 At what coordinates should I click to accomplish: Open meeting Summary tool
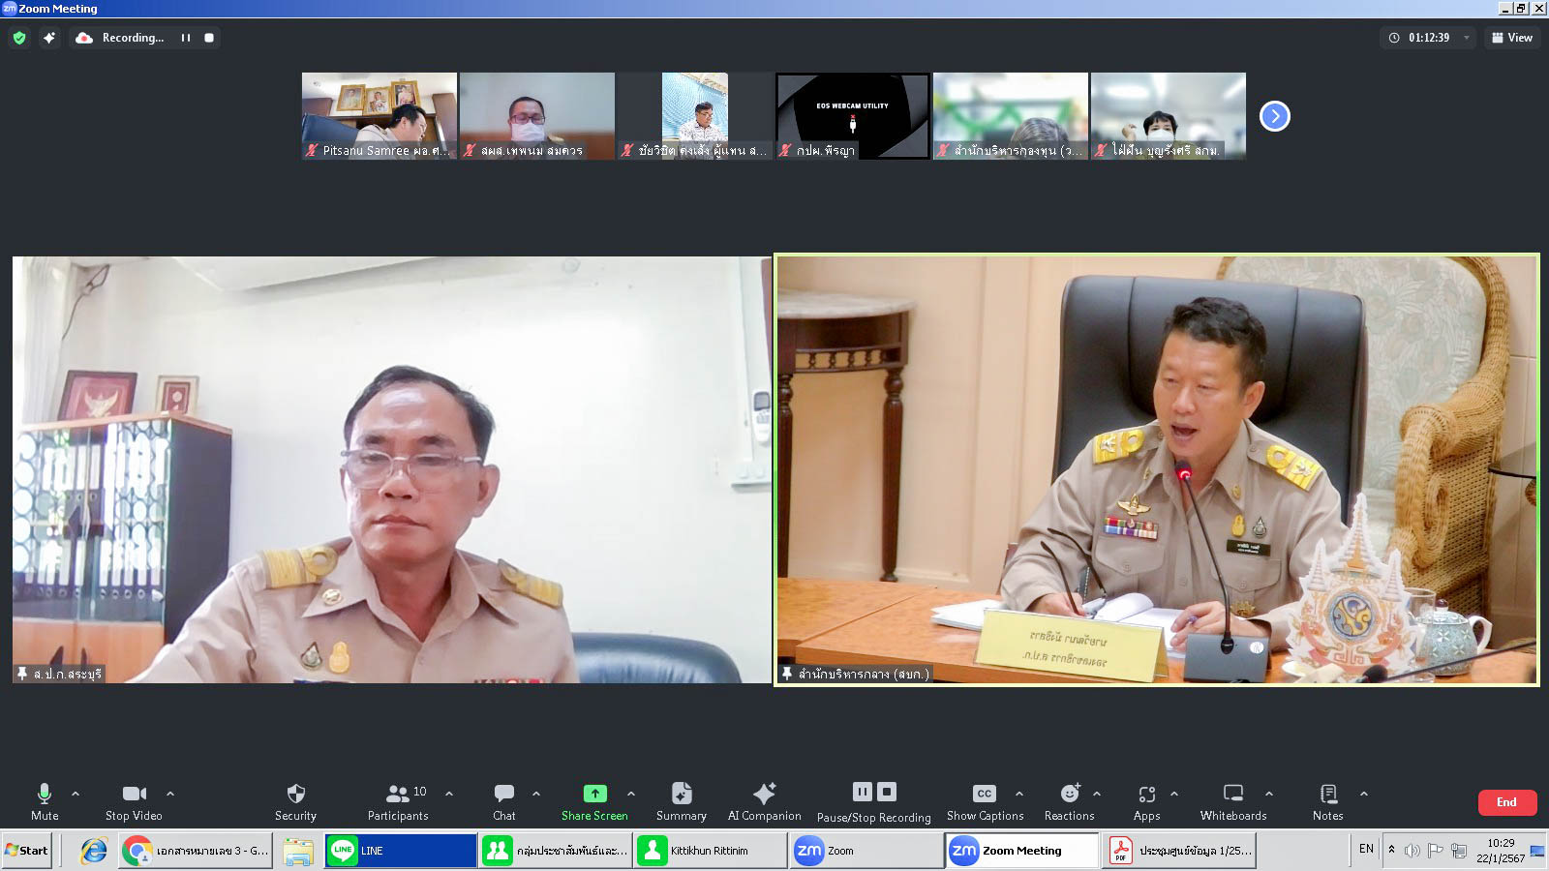pos(682,802)
